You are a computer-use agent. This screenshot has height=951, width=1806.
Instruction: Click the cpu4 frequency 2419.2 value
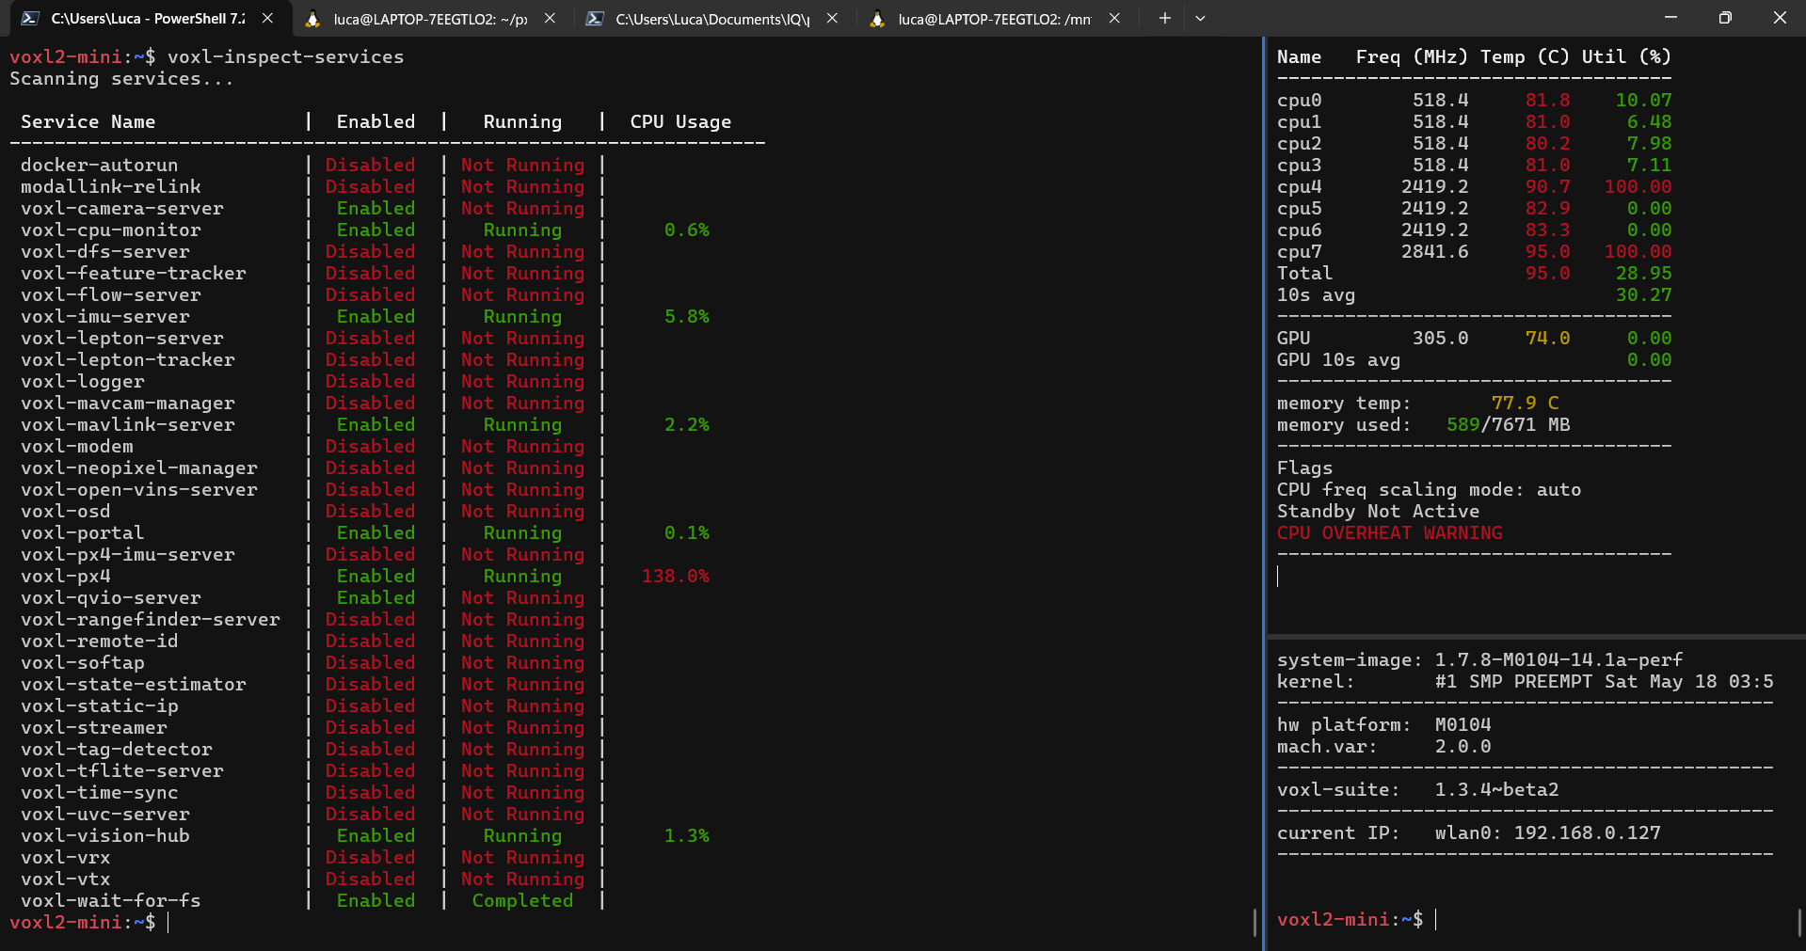1435,187
